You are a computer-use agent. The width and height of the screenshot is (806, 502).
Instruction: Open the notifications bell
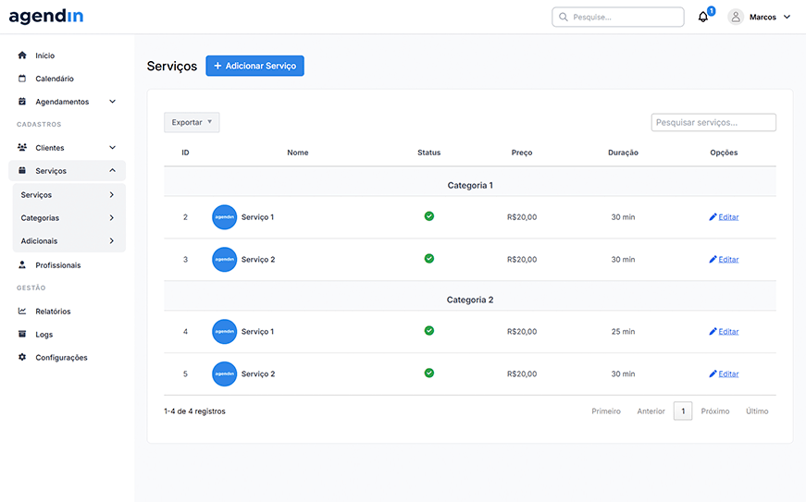tap(703, 17)
